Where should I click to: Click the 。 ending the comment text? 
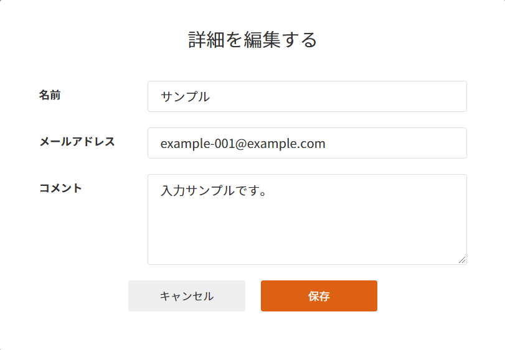pos(262,191)
